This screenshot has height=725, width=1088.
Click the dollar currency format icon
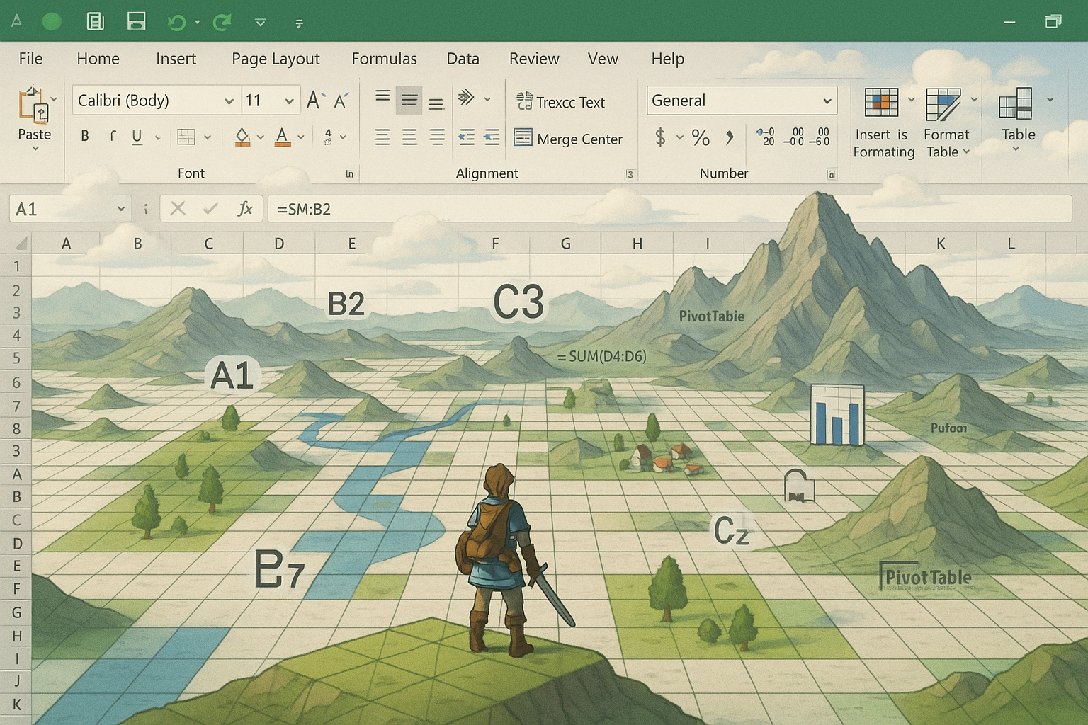660,137
